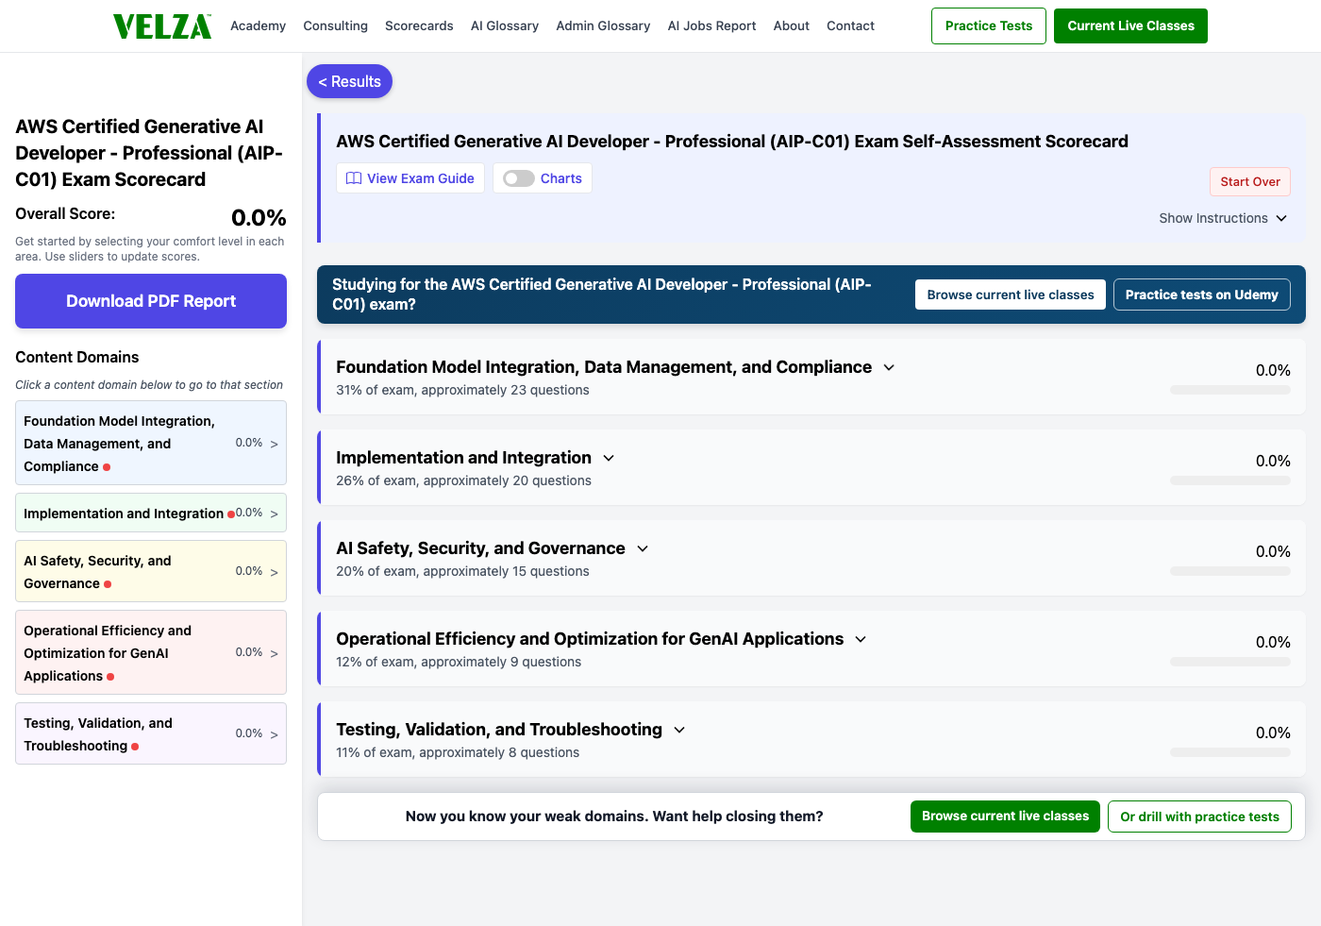The width and height of the screenshot is (1321, 926).
Task: Expand Testing, Validation, and Troubleshooting chevron
Action: [x=679, y=730]
